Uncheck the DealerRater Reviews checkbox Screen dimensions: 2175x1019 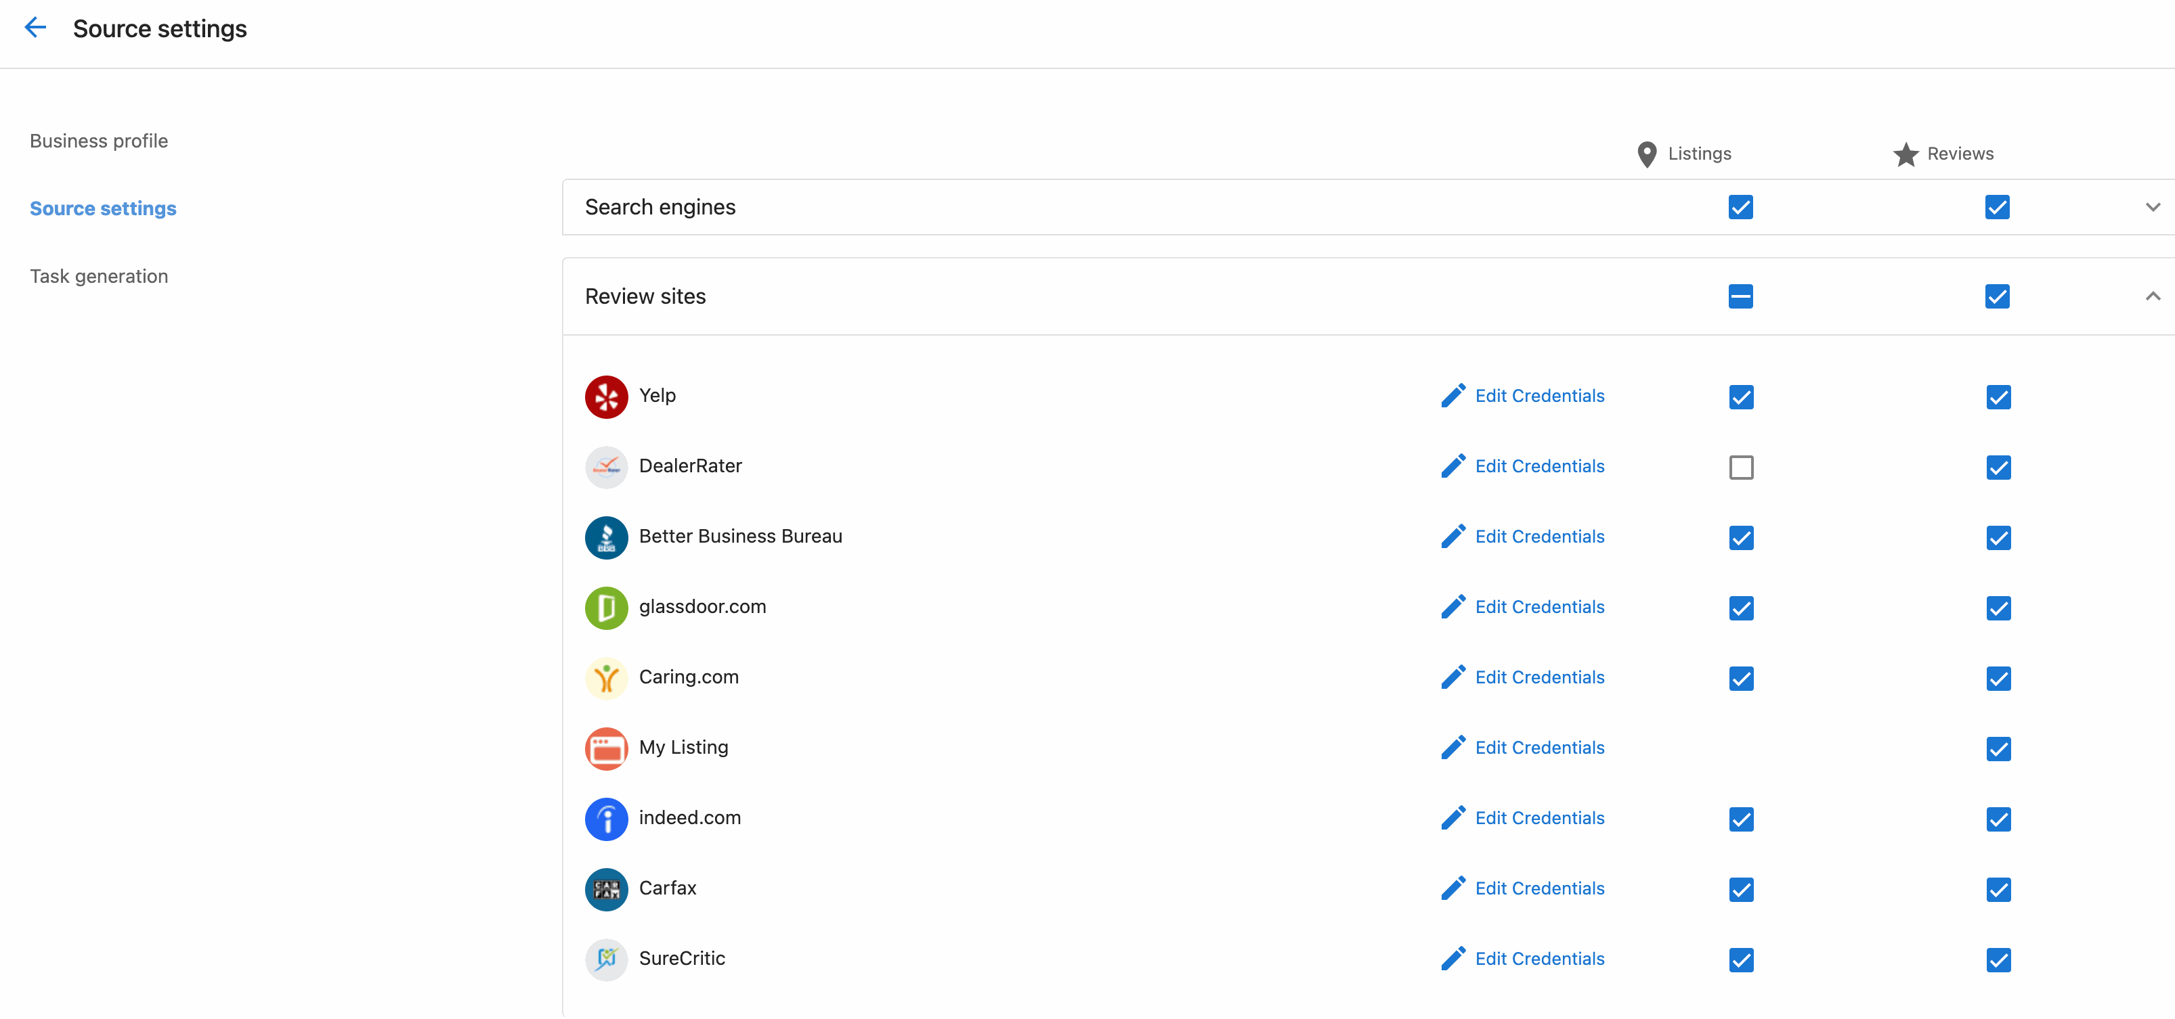coord(1998,468)
